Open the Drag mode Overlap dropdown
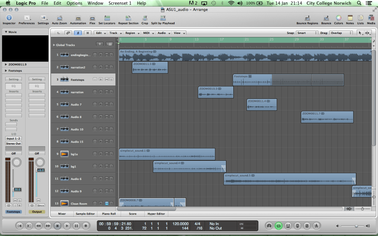Viewport: 378px width, 236px height. (340, 33)
